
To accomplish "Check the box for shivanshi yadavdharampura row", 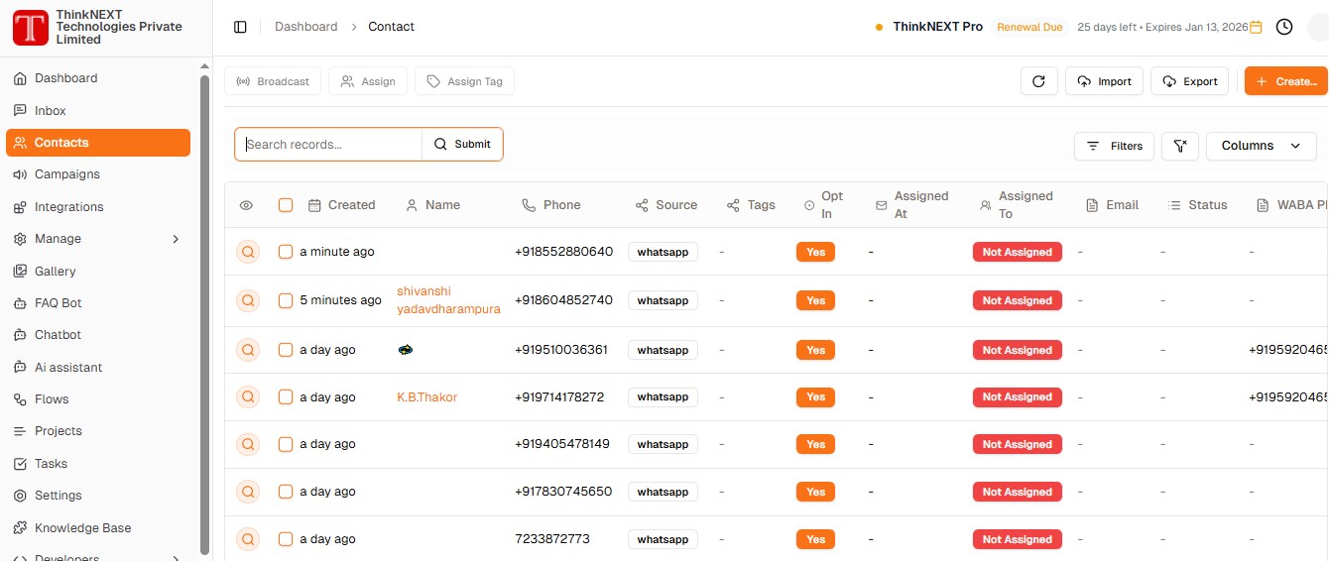I will pos(286,300).
